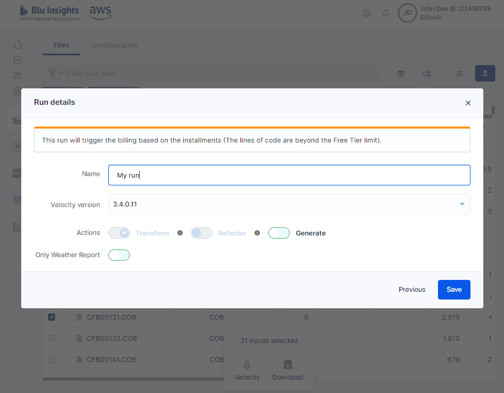Open the home icon in sidebar
Viewport: 504px width, 393px height.
point(18,44)
